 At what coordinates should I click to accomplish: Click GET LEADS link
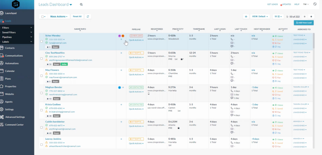click(x=272, y=4)
